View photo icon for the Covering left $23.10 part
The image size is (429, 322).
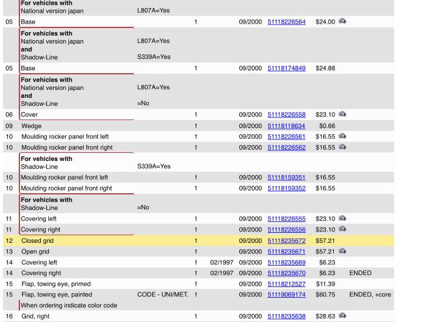pos(343,219)
